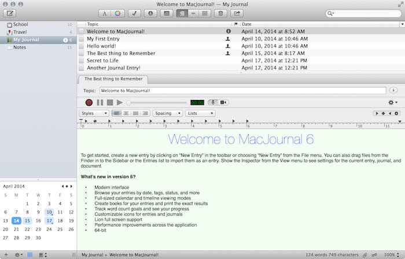Center align text
The height and width of the screenshot is (259, 405).
126,113
